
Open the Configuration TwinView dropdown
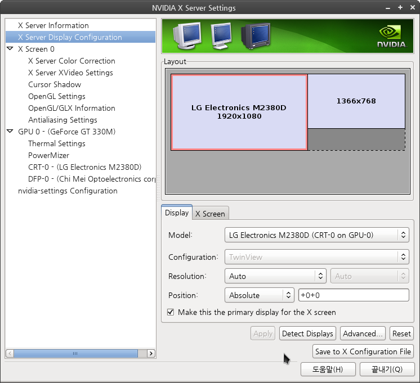pyautogui.click(x=316, y=257)
